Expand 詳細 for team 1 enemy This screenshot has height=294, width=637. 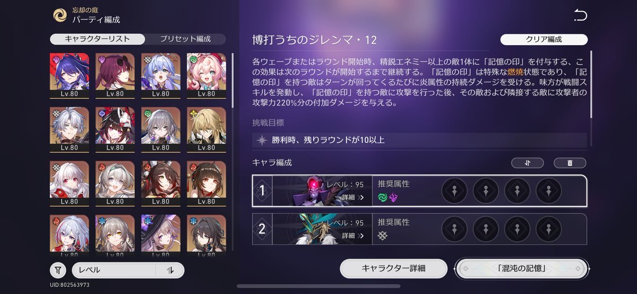[x=353, y=197]
